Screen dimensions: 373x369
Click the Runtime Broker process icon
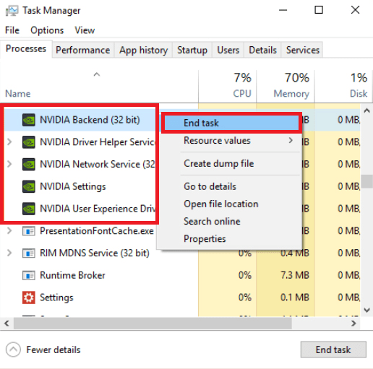tap(29, 275)
